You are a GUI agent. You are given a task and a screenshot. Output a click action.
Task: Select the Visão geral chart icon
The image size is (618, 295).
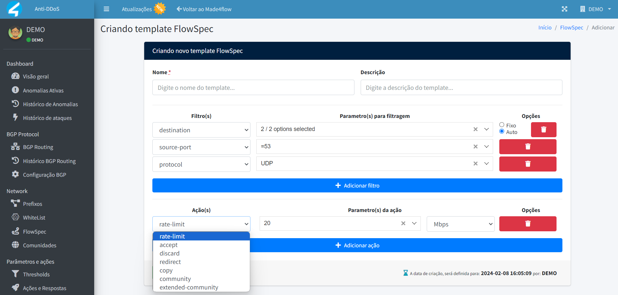15,76
